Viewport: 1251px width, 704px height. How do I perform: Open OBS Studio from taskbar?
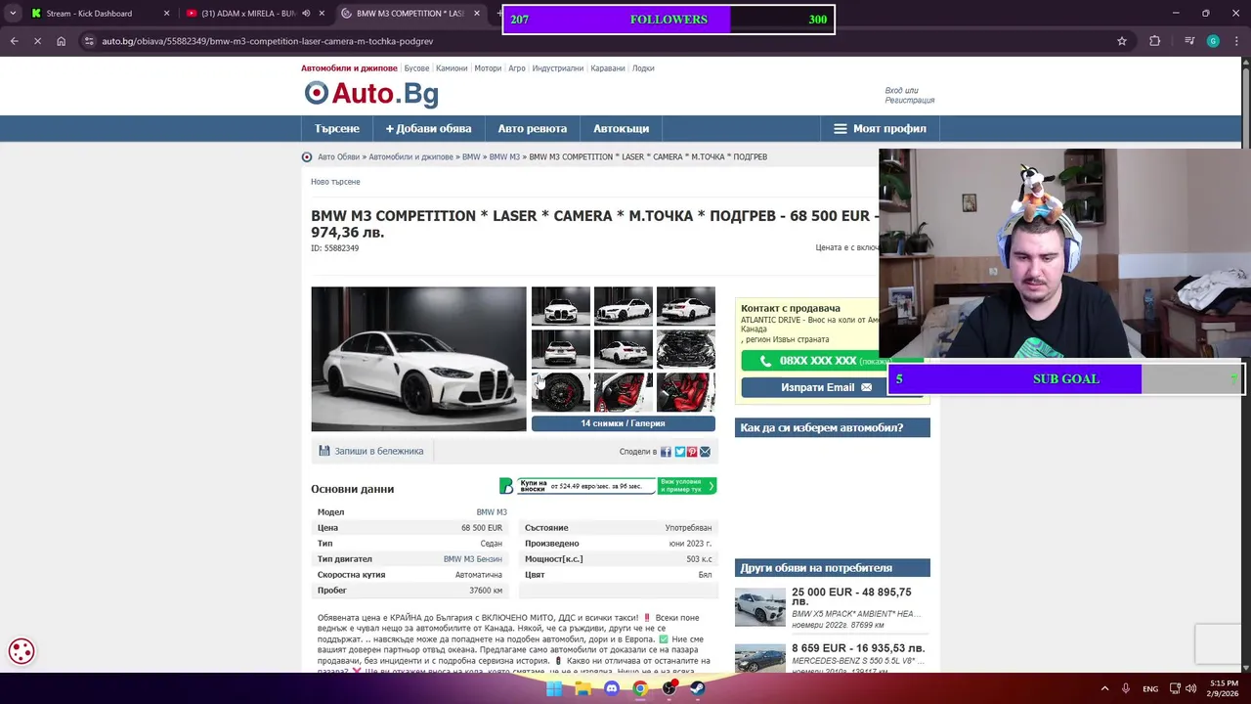[669, 688]
